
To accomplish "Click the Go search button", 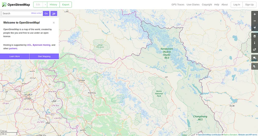I will tap(46, 13).
